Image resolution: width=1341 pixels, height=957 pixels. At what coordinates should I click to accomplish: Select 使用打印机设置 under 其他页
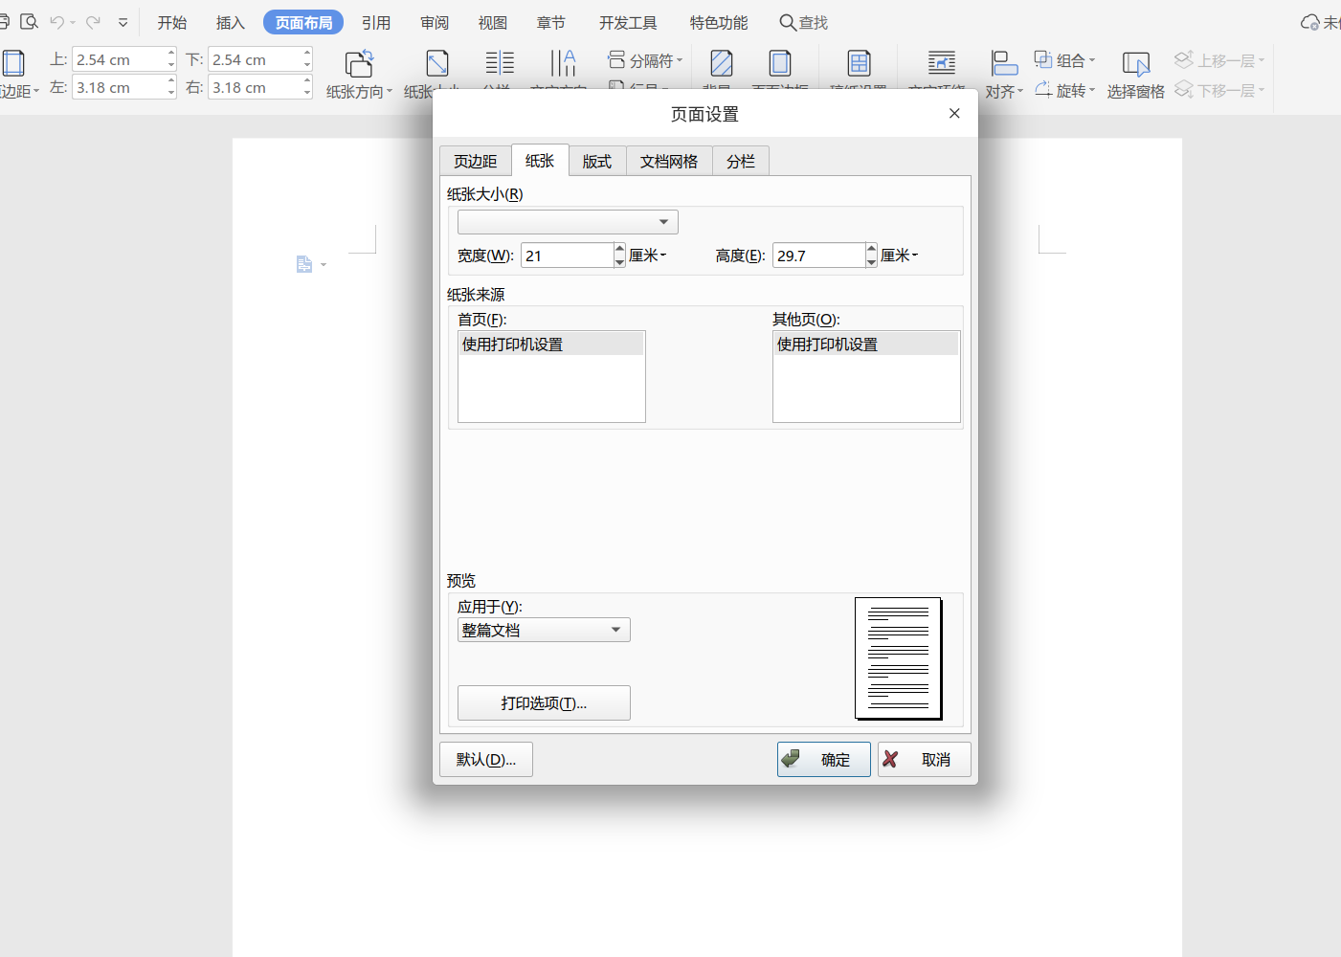(x=866, y=345)
